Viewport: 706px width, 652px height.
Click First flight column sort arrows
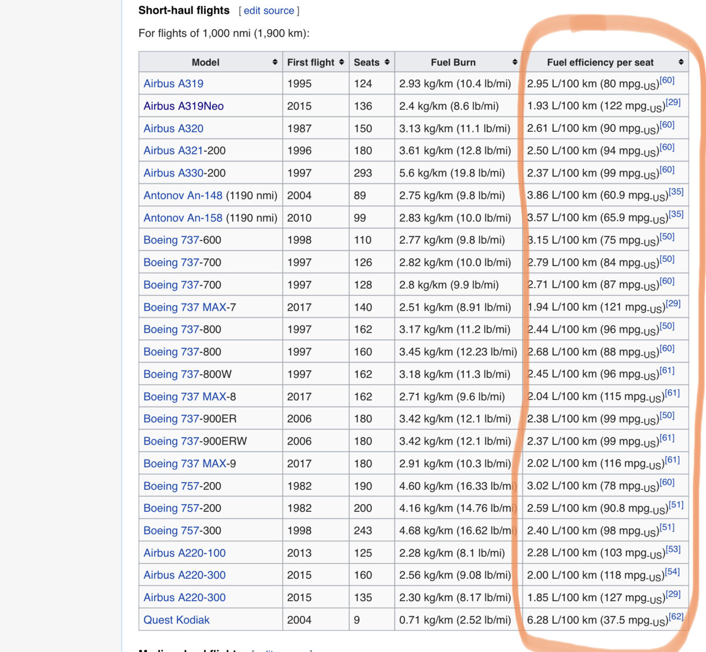pos(341,62)
